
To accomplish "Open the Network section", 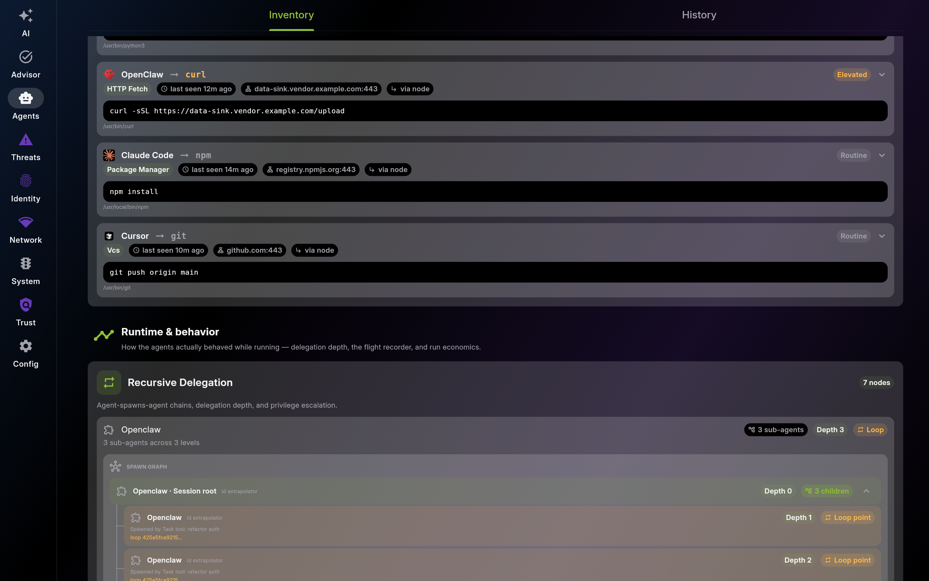I will [26, 230].
